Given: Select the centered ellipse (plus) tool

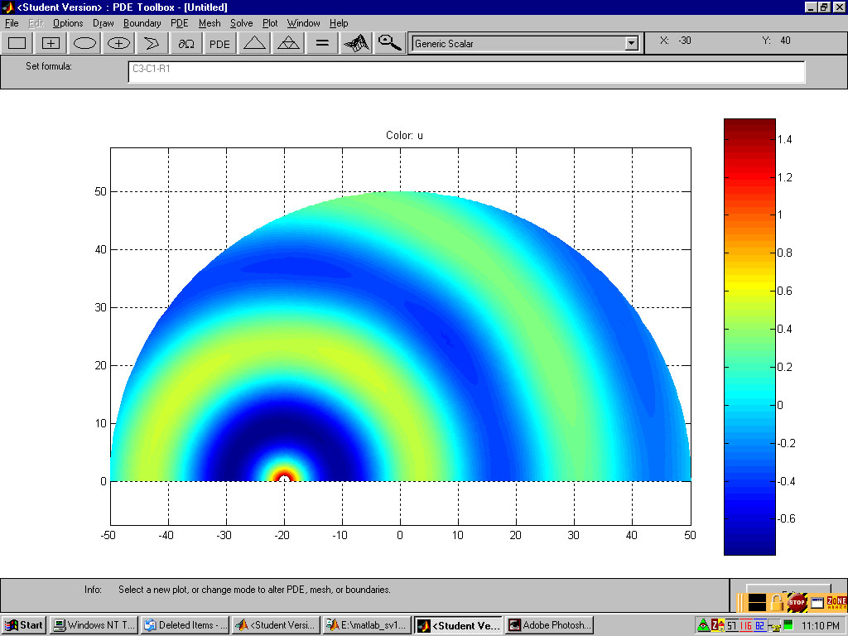Looking at the screenshot, I should (118, 43).
